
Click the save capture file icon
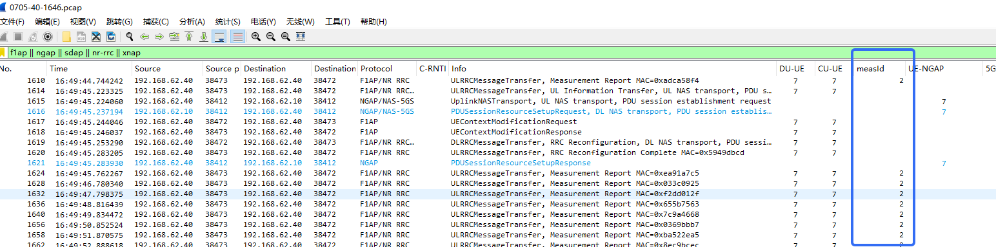tap(81, 37)
